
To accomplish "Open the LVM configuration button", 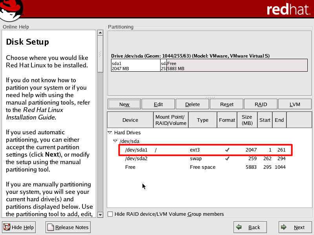I will [295, 104].
